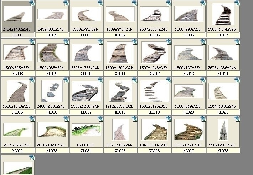Click the tag icon on XL001 thumbnail

tap(32, 3)
